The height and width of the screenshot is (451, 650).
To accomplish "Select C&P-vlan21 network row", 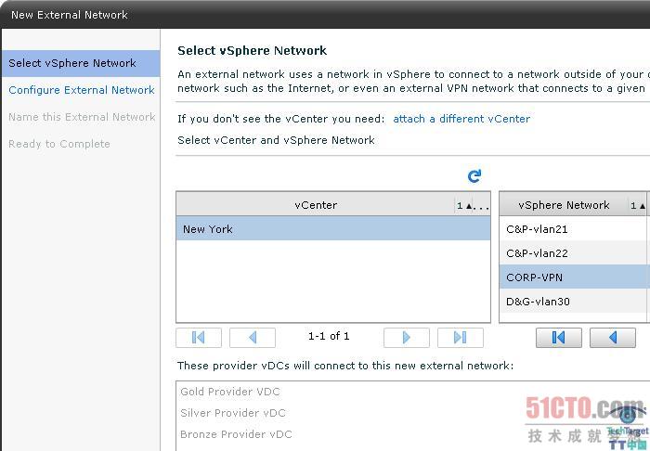I will pos(575,229).
